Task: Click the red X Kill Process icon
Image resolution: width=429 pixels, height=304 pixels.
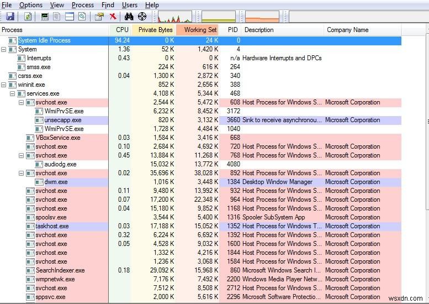Action: click(113, 17)
